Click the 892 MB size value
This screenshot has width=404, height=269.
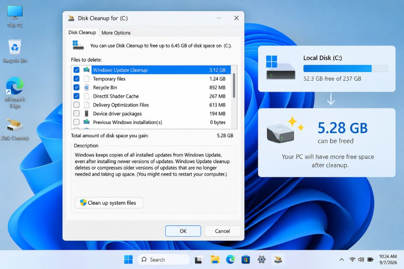217,87
